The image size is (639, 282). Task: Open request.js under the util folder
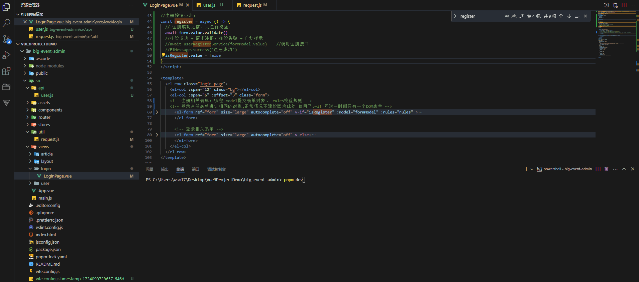[50, 139]
